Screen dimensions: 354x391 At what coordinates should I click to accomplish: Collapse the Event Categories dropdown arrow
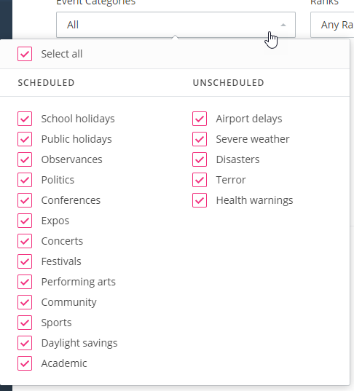pos(283,25)
